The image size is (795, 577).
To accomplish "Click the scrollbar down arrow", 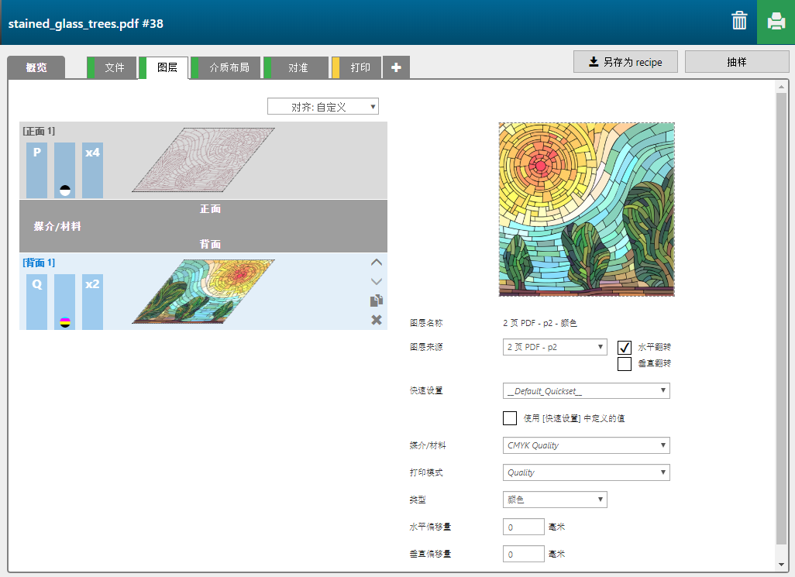I will [781, 565].
